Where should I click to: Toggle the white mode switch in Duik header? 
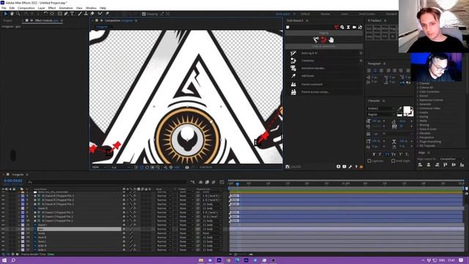[288, 27]
